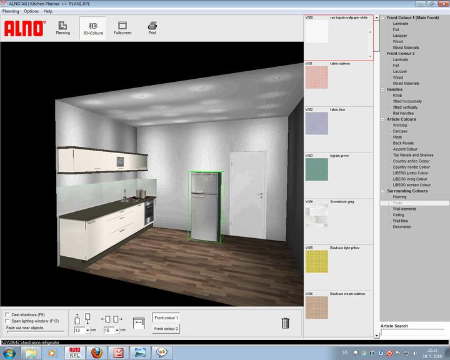Viewport: 450px width, 360px height.
Task: Open Firefox from the taskbar
Action: click(96, 353)
